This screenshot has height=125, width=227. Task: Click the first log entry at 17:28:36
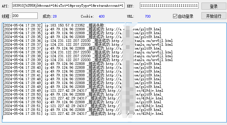(88, 41)
